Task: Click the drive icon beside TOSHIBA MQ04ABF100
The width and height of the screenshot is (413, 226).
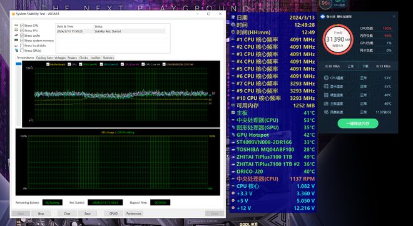Action: [x=233, y=150]
